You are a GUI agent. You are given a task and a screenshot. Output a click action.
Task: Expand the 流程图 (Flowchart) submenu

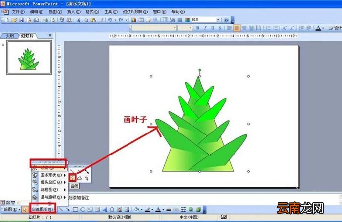coord(49,190)
